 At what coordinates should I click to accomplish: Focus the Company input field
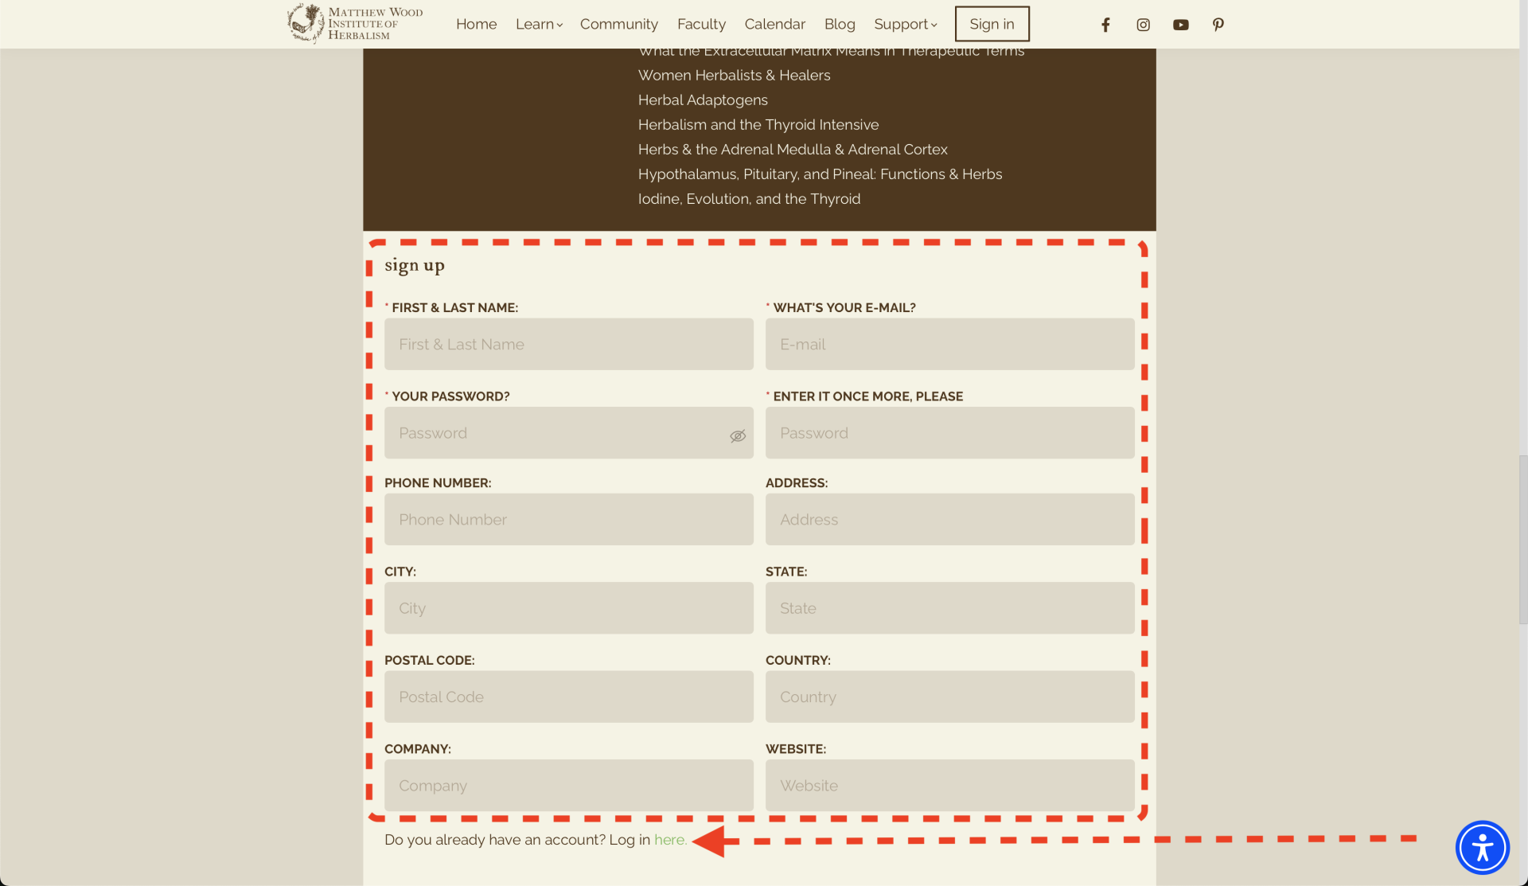pyautogui.click(x=568, y=786)
